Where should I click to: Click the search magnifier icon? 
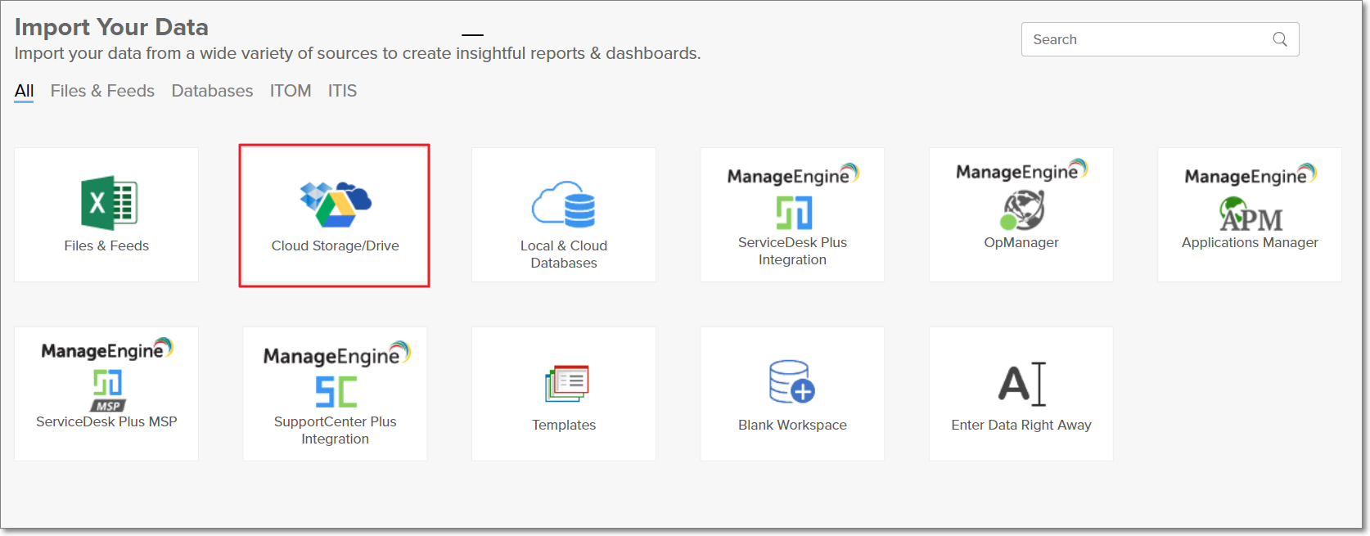(1280, 39)
